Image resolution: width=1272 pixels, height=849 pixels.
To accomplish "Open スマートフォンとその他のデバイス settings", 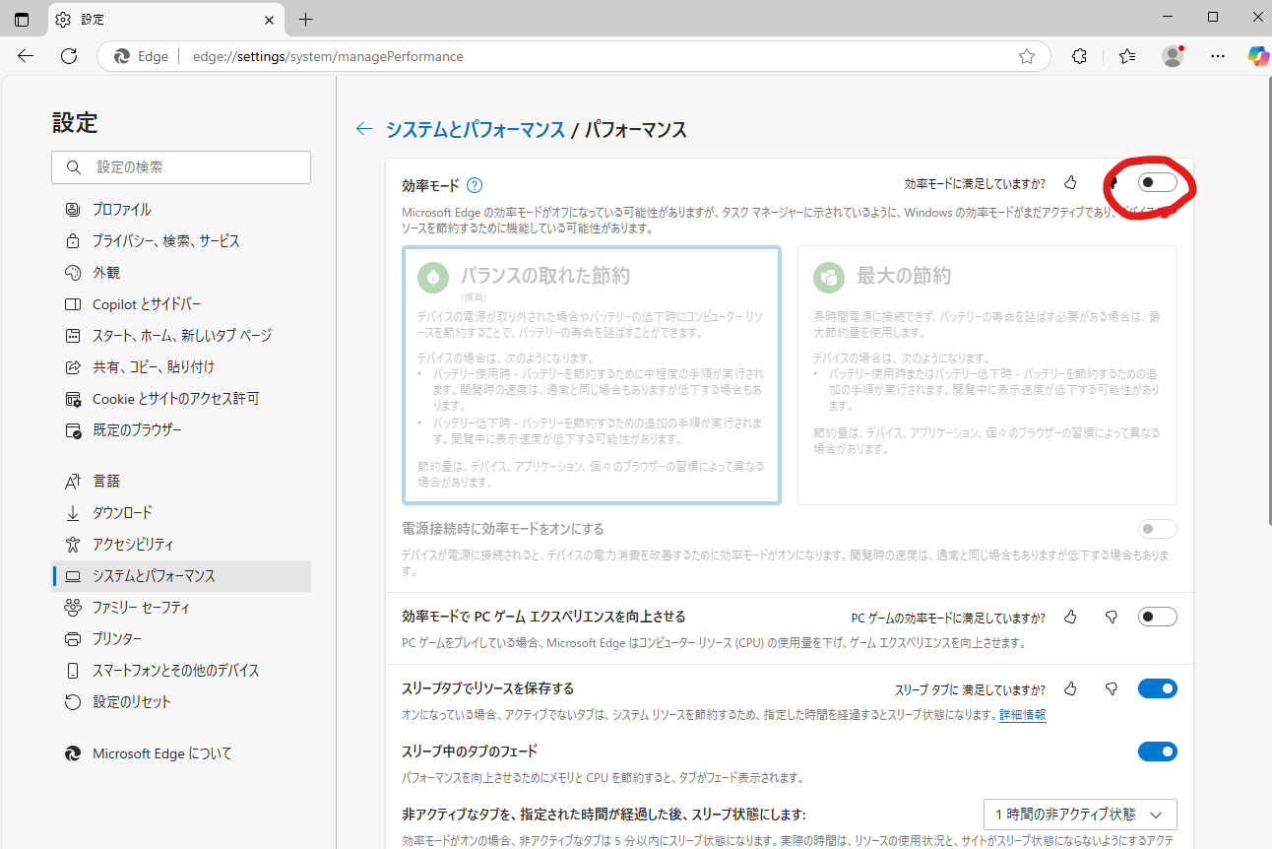I will (181, 670).
